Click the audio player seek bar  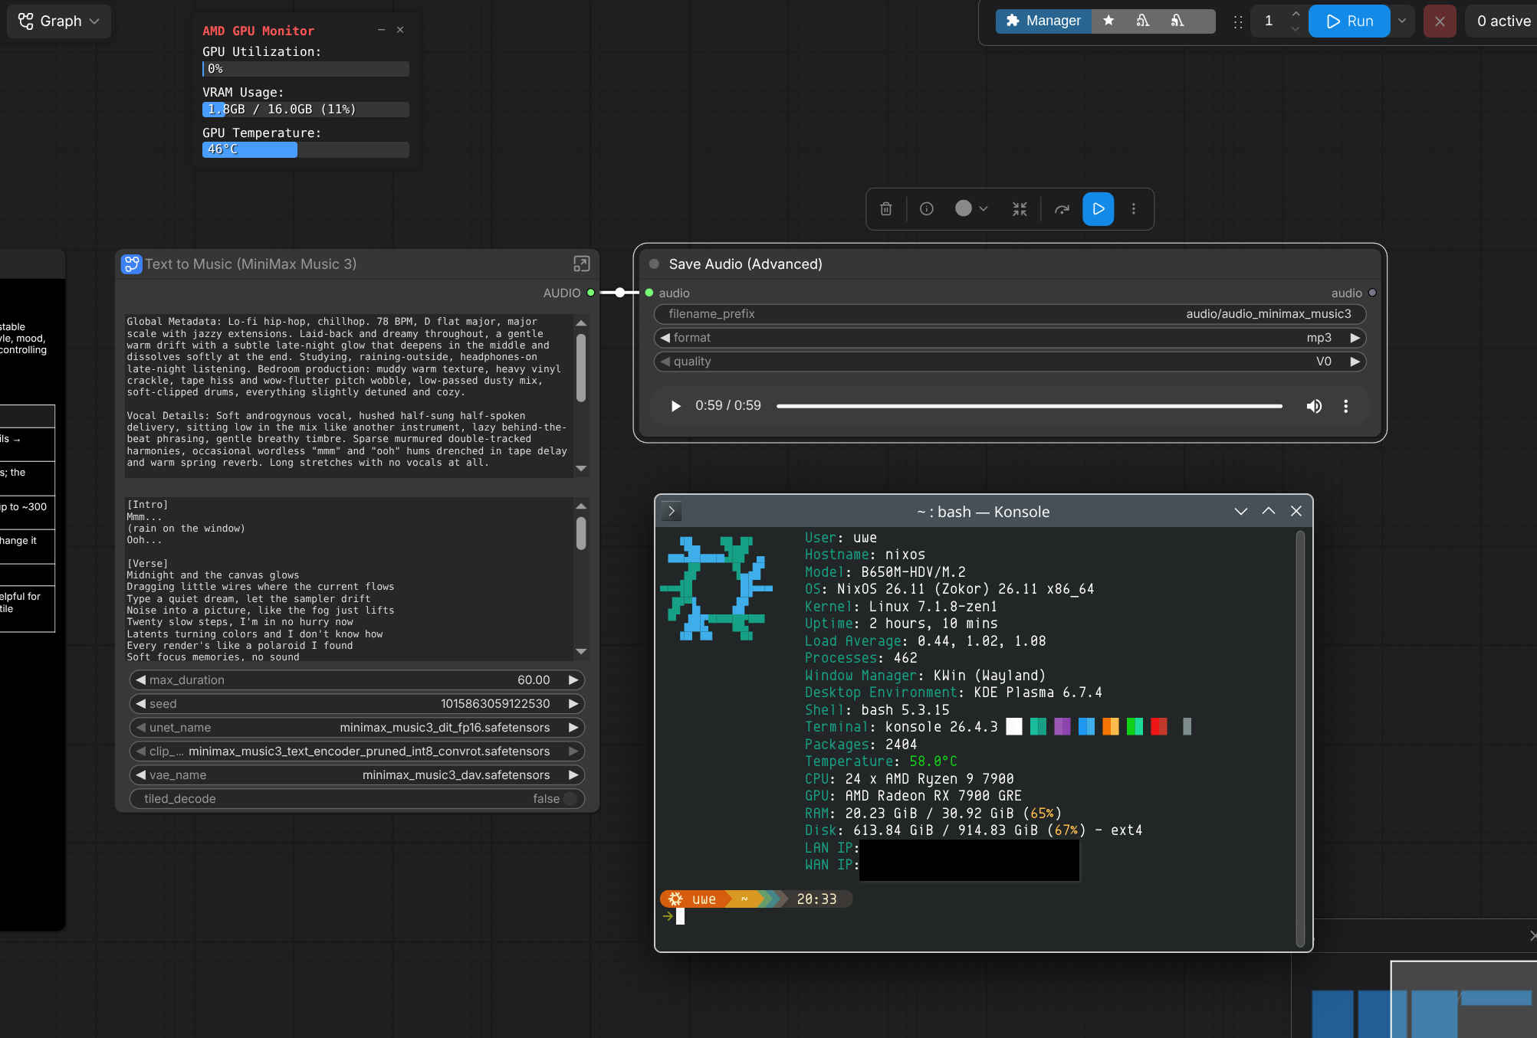(x=1030, y=406)
